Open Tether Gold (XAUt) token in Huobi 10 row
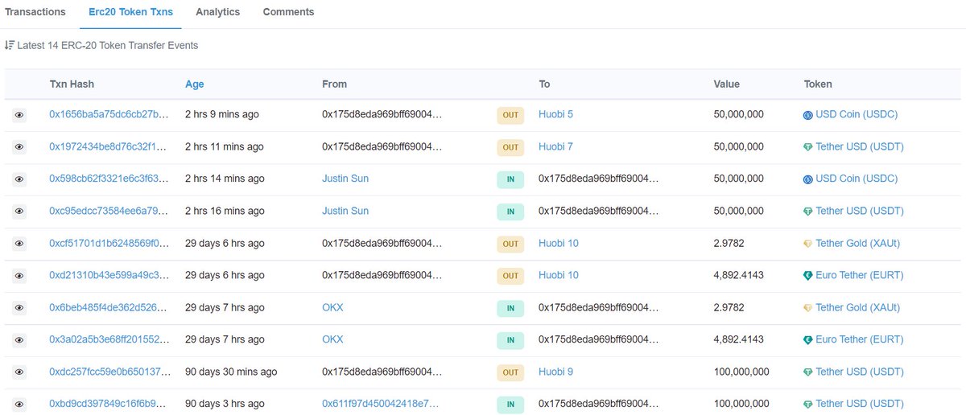Viewport: 966px width, 415px height. 858,243
